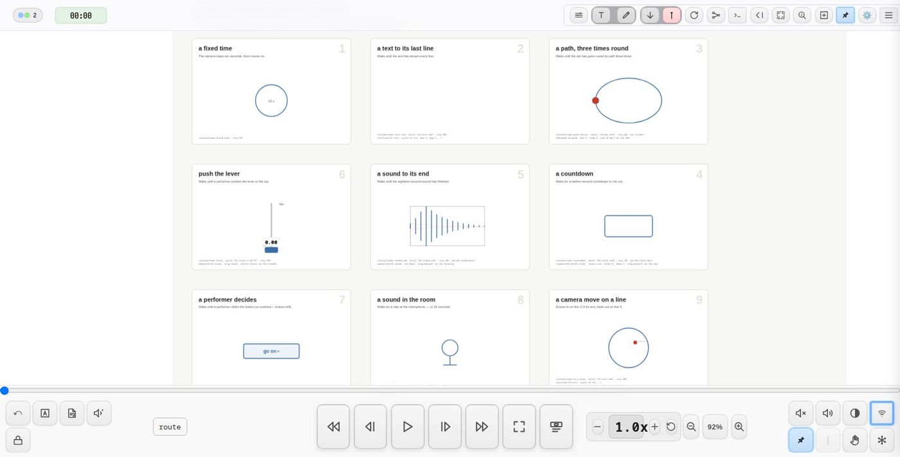Click the timeline progress slider handle
The width and height of the screenshot is (900, 457).
click(4, 390)
